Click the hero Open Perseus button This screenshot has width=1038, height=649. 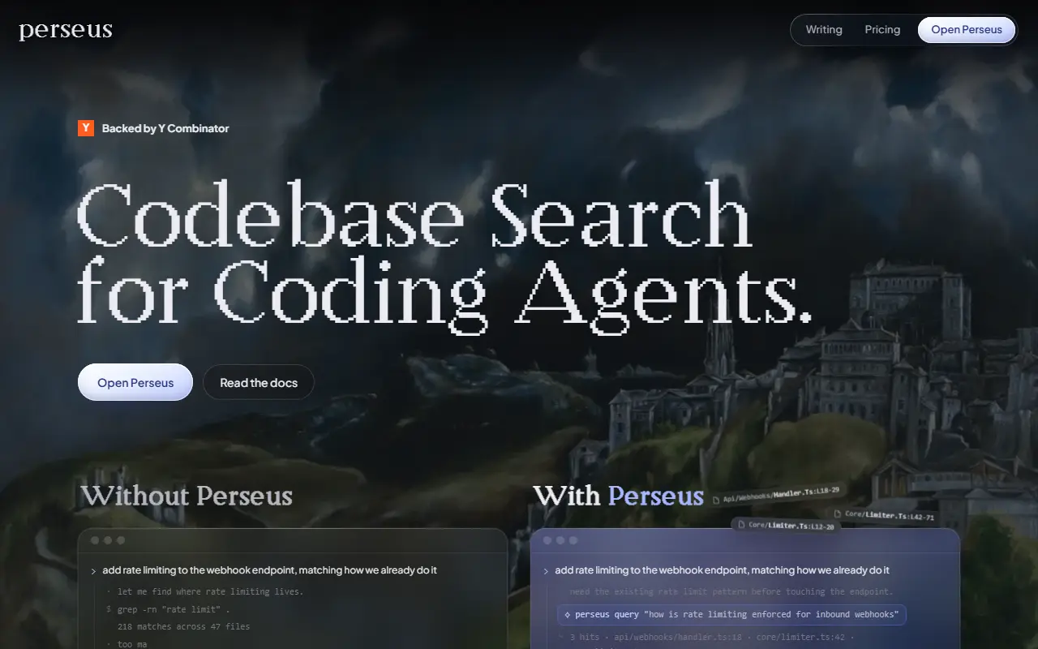pyautogui.click(x=135, y=382)
